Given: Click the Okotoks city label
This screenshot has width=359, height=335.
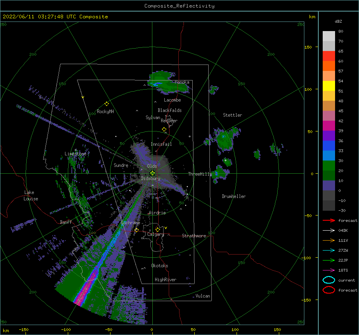Looking at the screenshot, I should pyautogui.click(x=160, y=266).
